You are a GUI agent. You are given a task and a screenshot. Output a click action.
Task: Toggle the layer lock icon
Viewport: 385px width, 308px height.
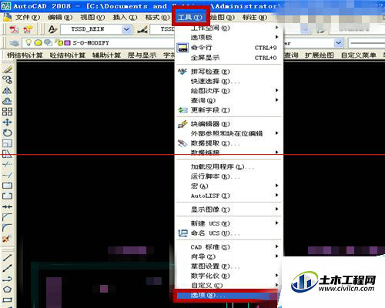tap(59, 43)
